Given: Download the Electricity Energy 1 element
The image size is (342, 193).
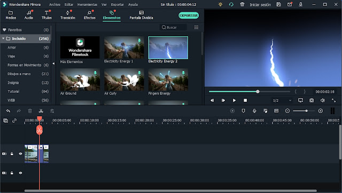Looking at the screenshot, I should tap(139, 41).
